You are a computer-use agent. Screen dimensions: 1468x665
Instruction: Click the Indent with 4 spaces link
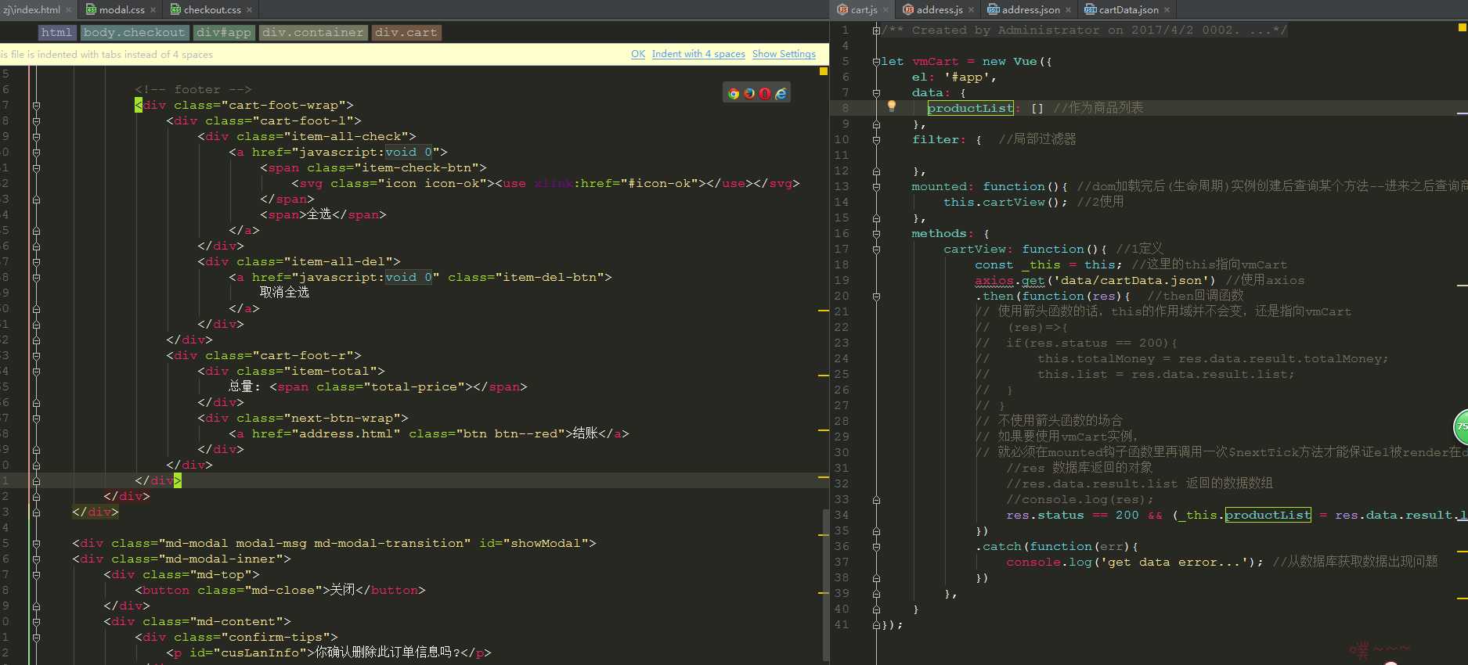(x=698, y=54)
